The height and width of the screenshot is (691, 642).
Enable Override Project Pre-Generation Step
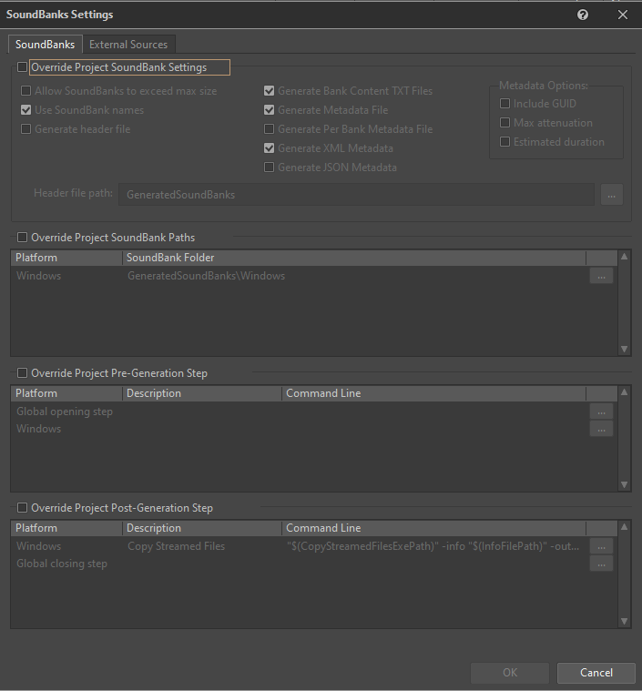point(22,373)
